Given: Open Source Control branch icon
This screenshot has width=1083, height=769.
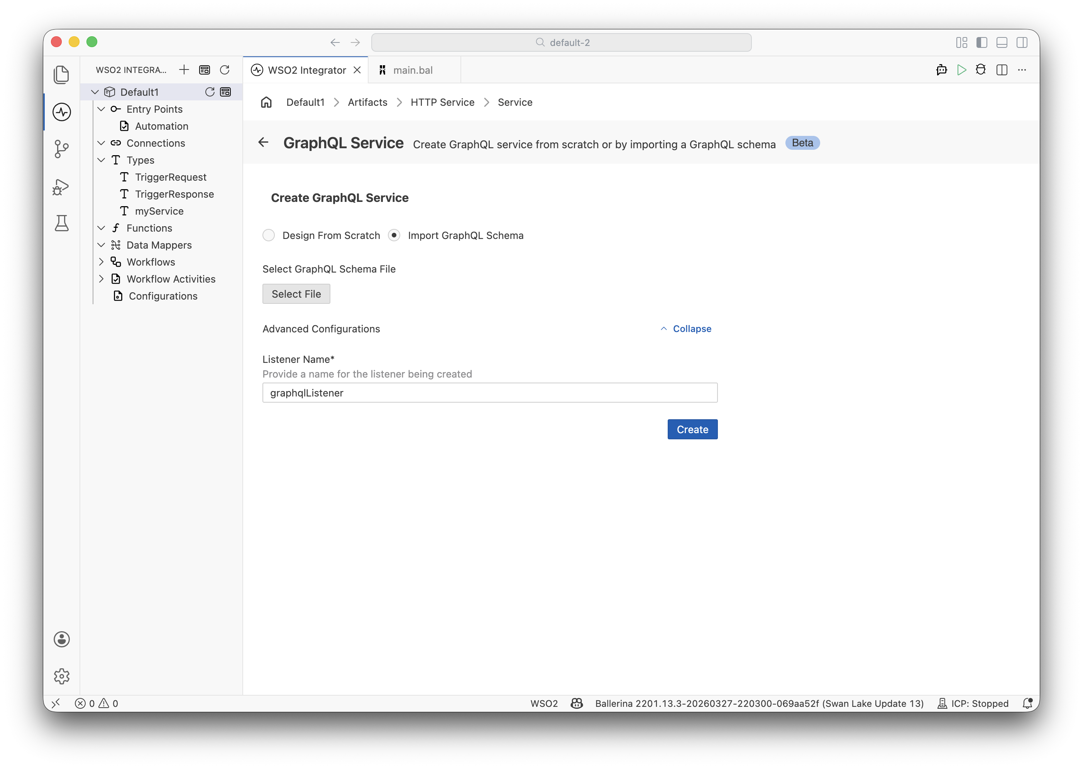Looking at the screenshot, I should click(61, 149).
